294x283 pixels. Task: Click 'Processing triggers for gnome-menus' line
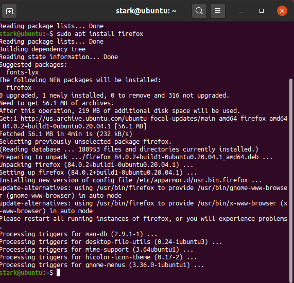point(102,265)
